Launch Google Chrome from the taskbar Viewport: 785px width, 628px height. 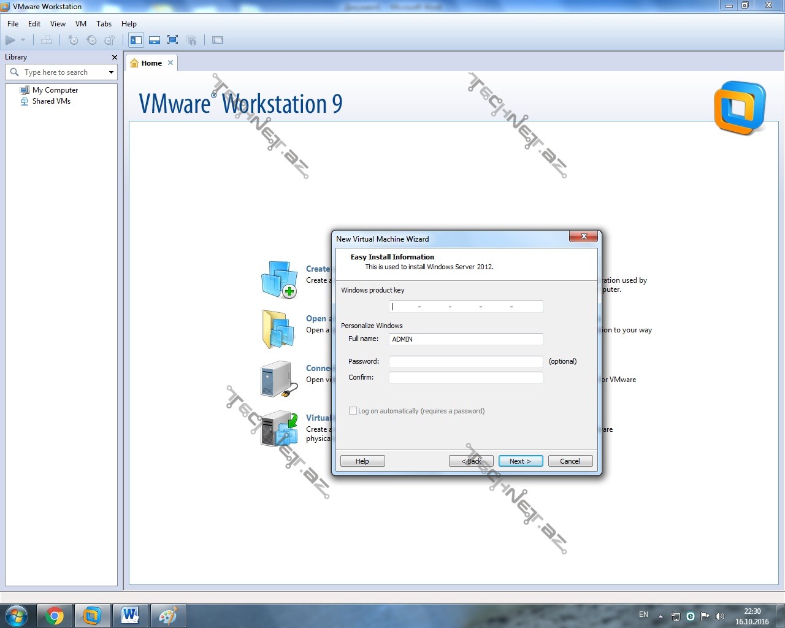55,615
